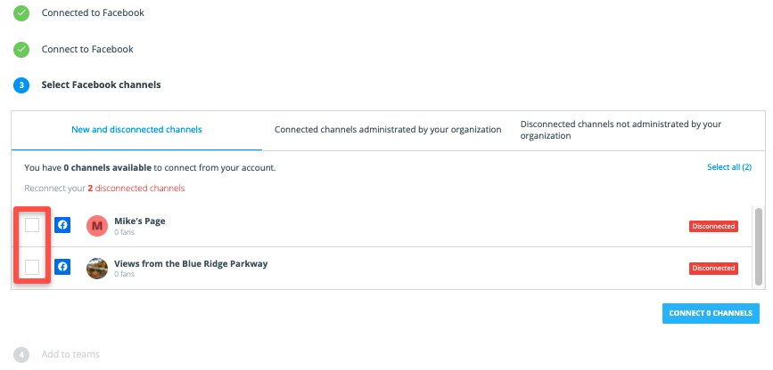Check the box for Mike's Page

pos(32,225)
